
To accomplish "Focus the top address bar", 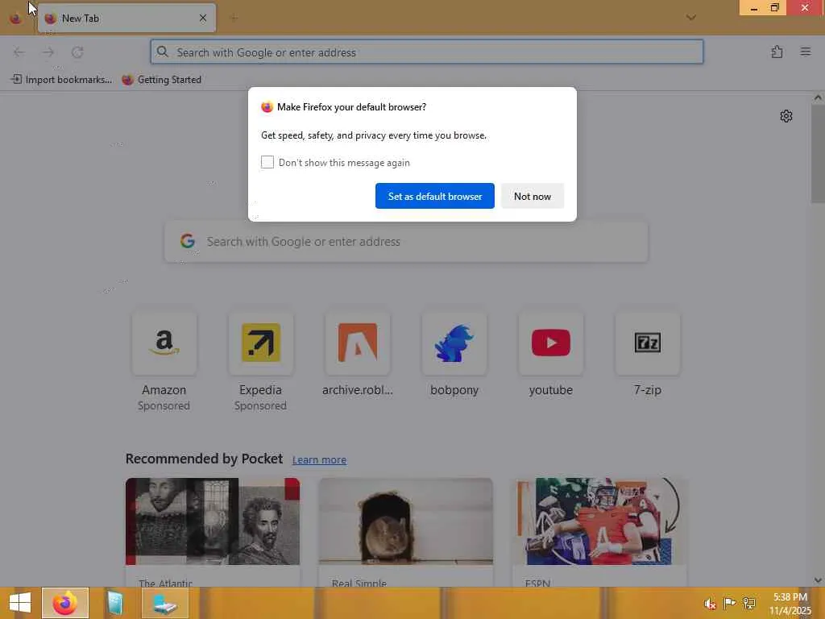I will pyautogui.click(x=427, y=52).
